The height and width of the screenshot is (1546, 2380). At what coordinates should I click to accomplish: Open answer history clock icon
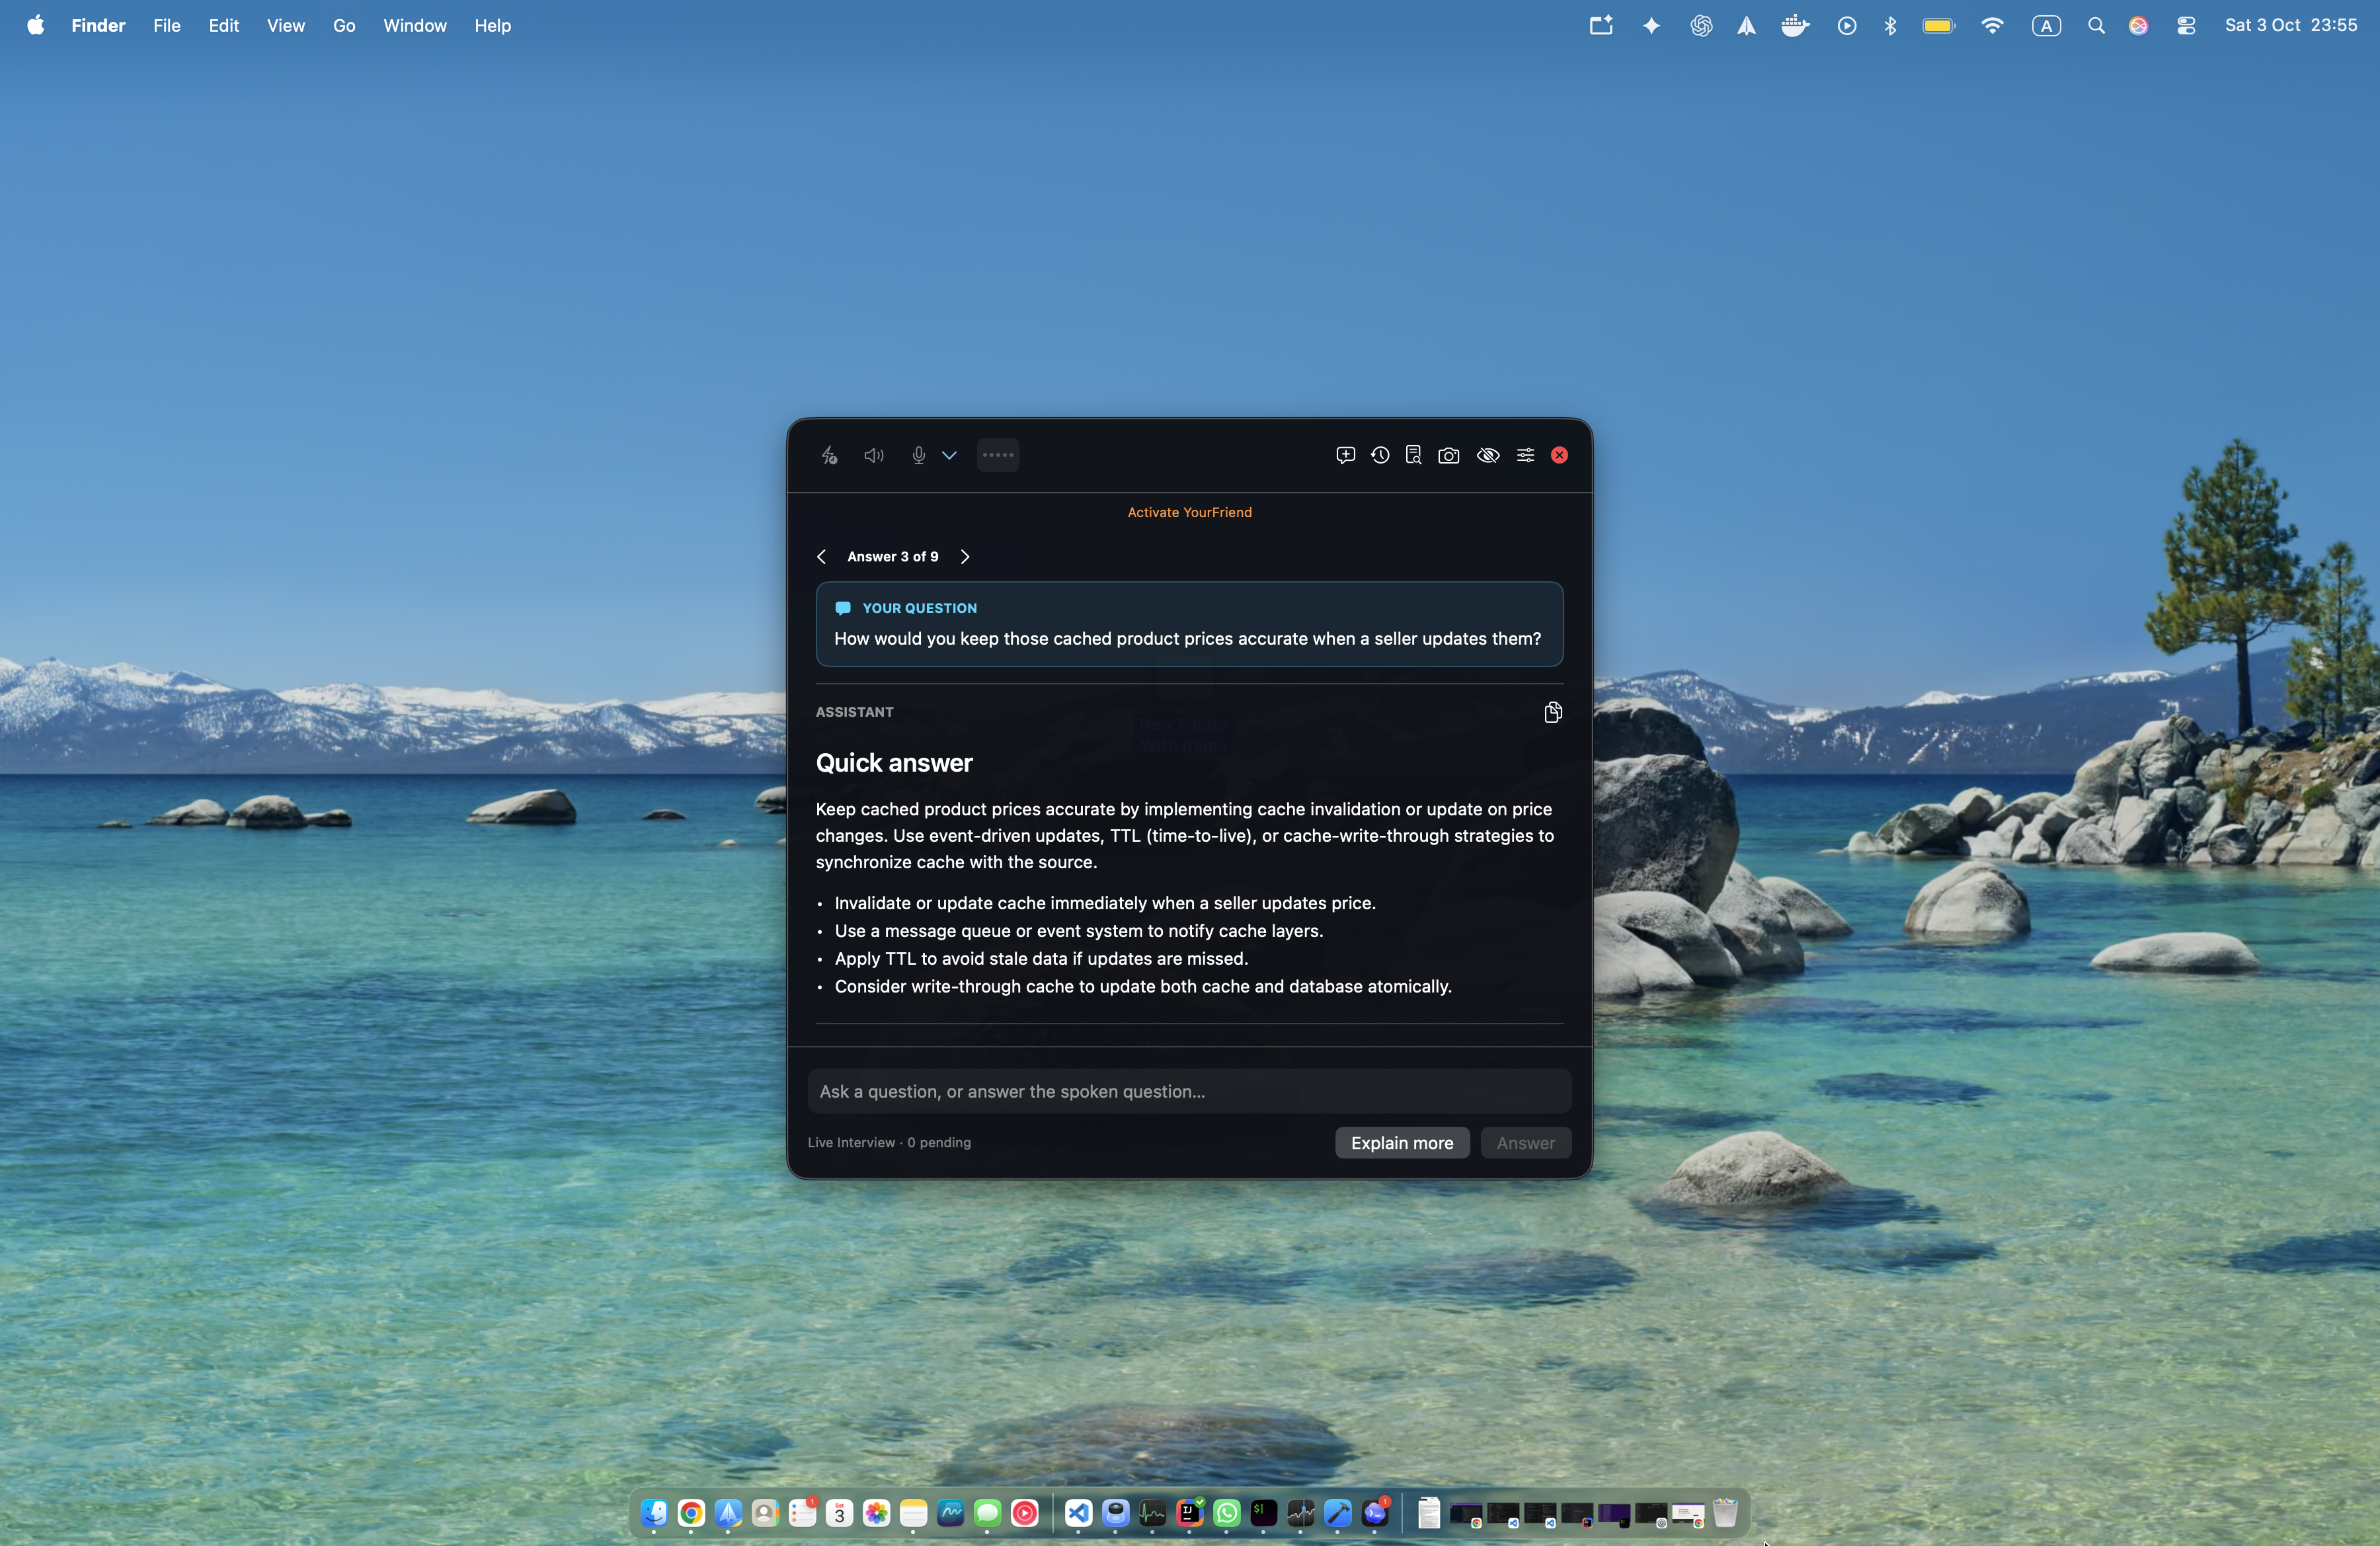tap(1380, 455)
